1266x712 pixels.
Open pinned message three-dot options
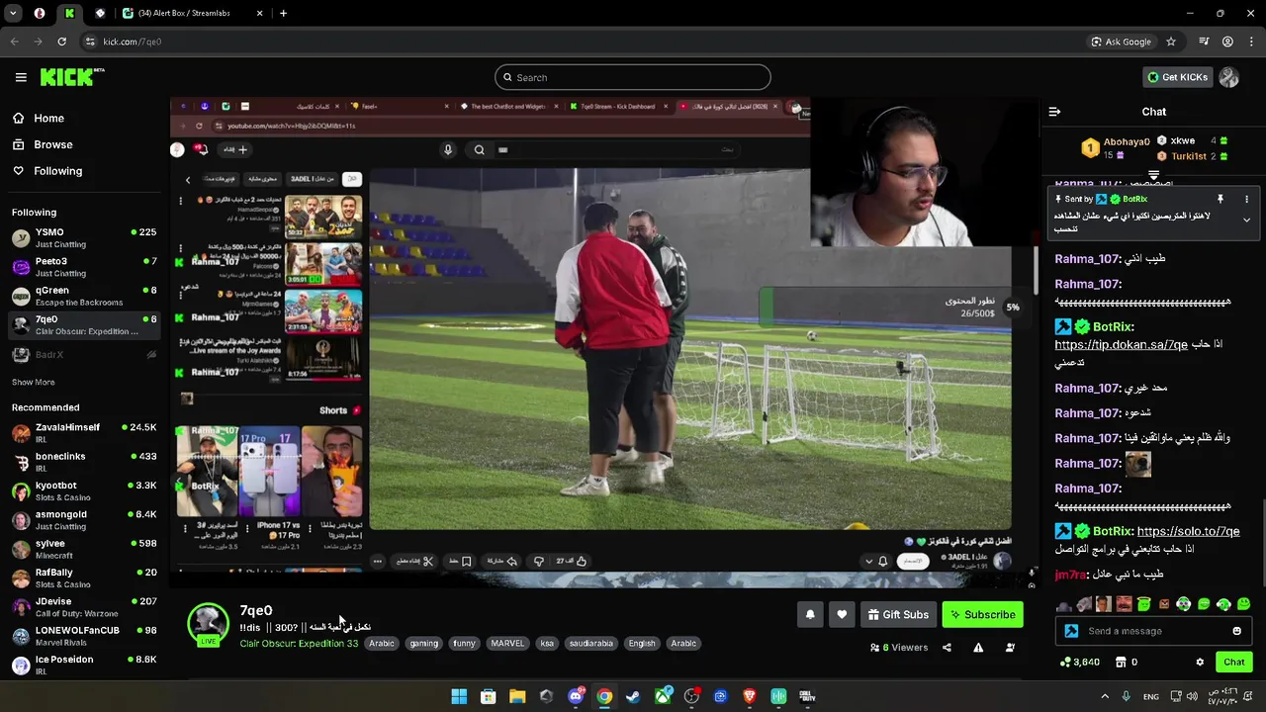(x=1246, y=199)
